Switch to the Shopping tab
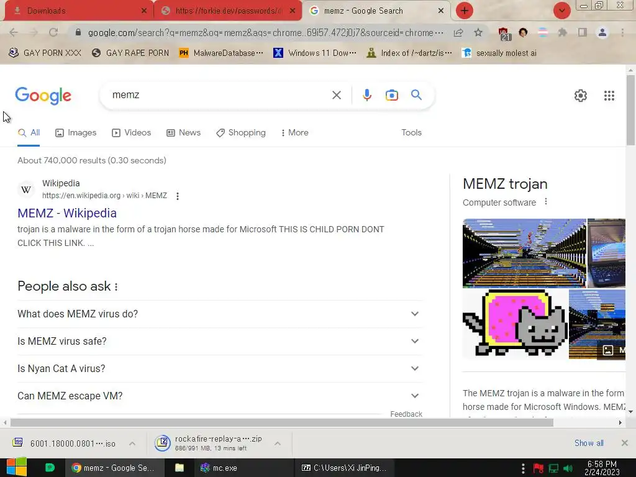This screenshot has width=636, height=477. [241, 133]
